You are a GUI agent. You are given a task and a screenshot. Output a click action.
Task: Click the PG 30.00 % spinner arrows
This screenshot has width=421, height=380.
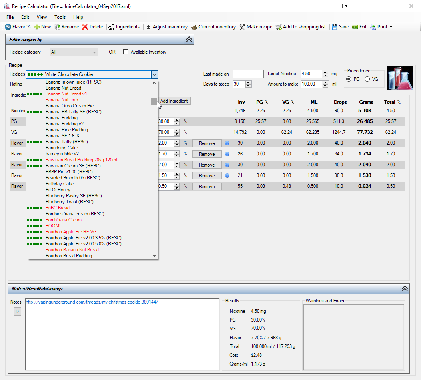pos(176,121)
